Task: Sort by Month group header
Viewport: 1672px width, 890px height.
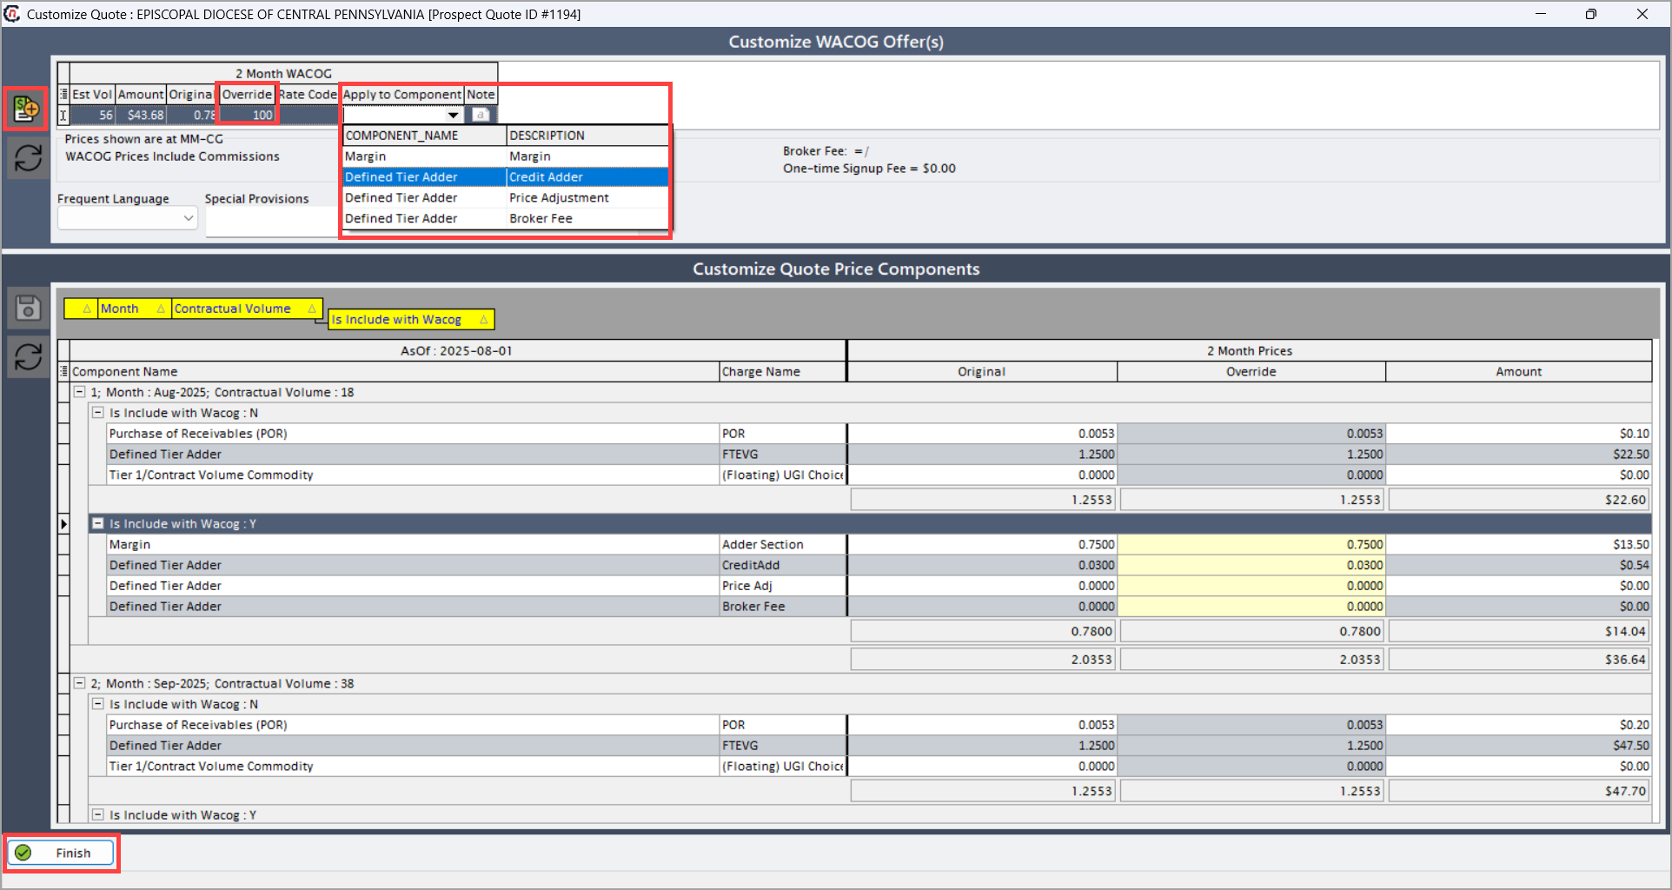Action: coord(134,309)
